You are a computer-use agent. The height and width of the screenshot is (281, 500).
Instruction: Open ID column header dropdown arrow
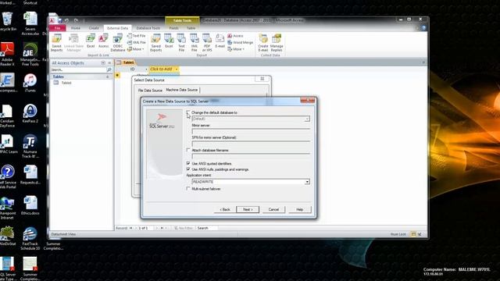(x=146, y=69)
